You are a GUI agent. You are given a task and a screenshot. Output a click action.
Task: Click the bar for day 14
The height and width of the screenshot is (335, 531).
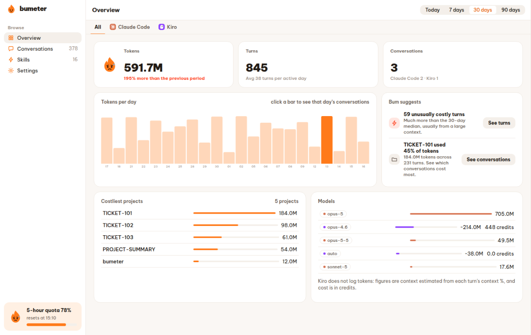tap(339, 158)
